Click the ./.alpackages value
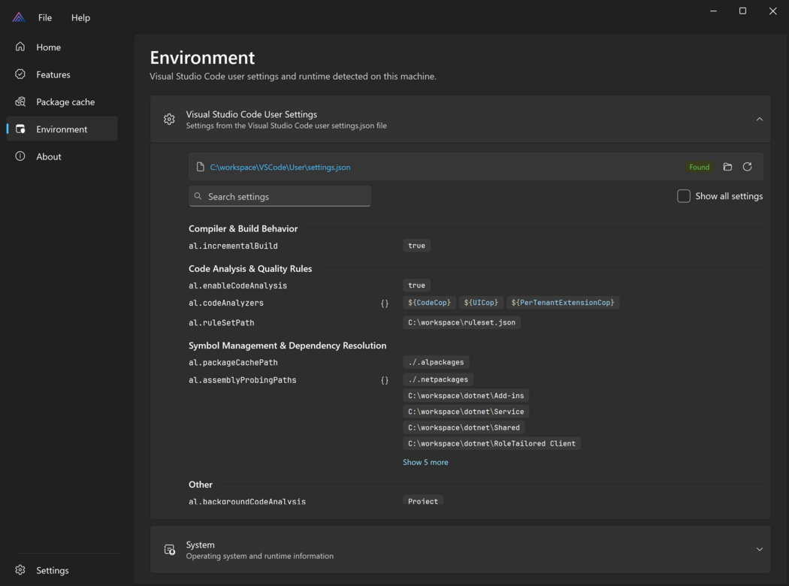Image resolution: width=789 pixels, height=586 pixels. pyautogui.click(x=436, y=362)
